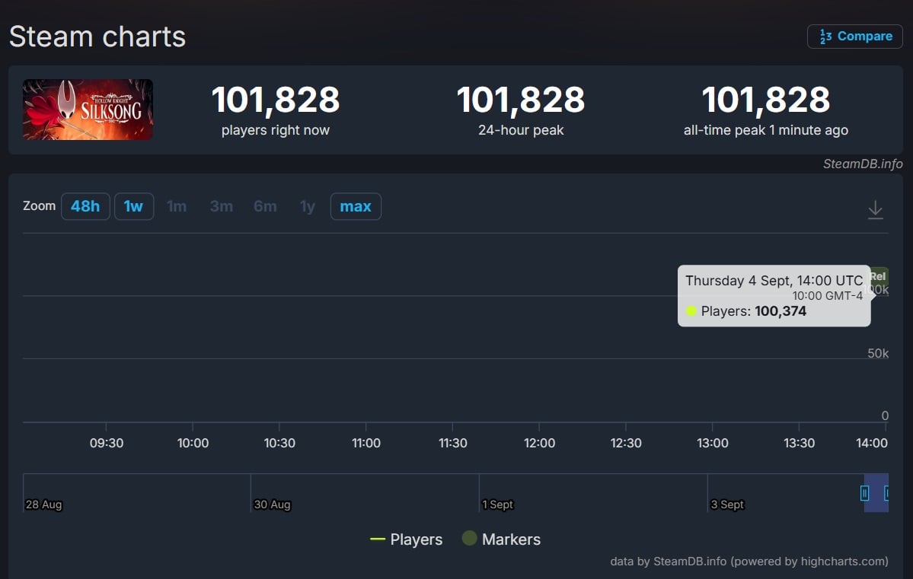Viewport: 913px width, 579px height.
Task: Click the Hollow Knight Silksong banner image
Action: click(87, 110)
